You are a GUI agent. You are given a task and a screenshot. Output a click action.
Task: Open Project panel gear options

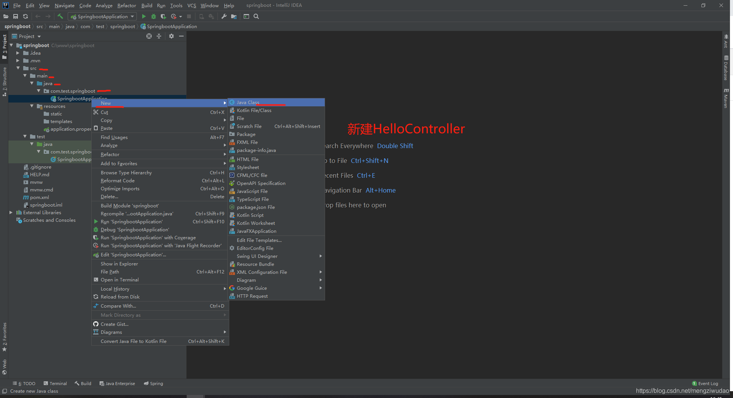point(171,36)
